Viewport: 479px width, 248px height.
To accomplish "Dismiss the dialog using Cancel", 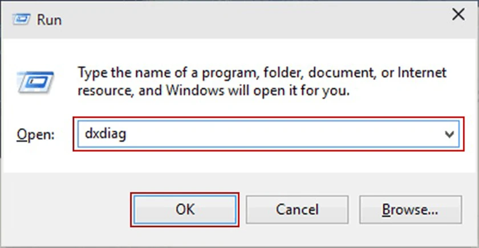I will 297,210.
